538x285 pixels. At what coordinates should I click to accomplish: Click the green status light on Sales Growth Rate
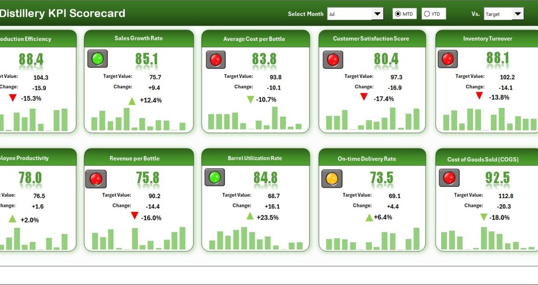pos(97,59)
